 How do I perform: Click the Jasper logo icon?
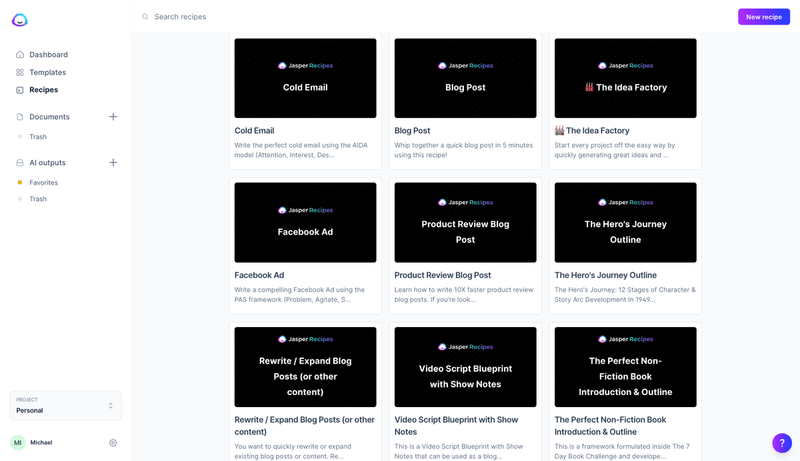[x=20, y=21]
